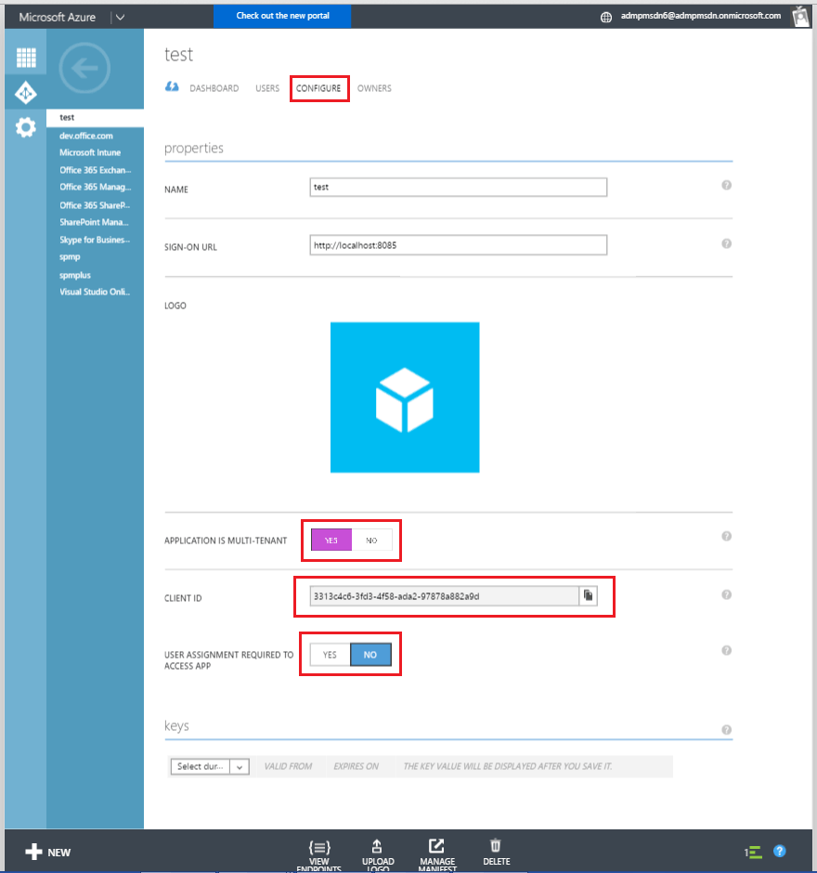Click in the Sign-On URL field
This screenshot has height=873, width=817.
[458, 245]
